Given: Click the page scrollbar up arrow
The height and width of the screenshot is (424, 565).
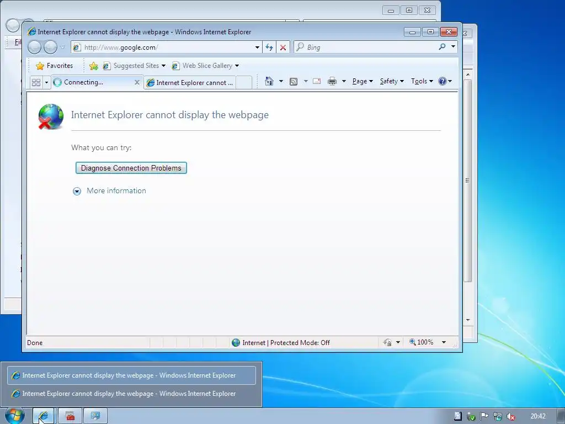Looking at the screenshot, I should coord(468,75).
